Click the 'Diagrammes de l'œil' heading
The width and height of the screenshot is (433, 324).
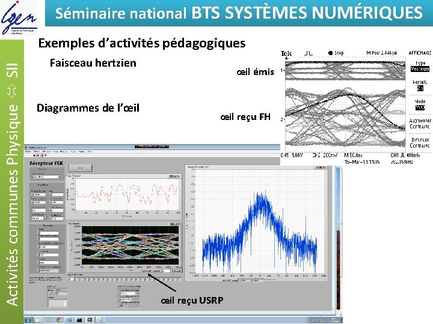(x=88, y=108)
